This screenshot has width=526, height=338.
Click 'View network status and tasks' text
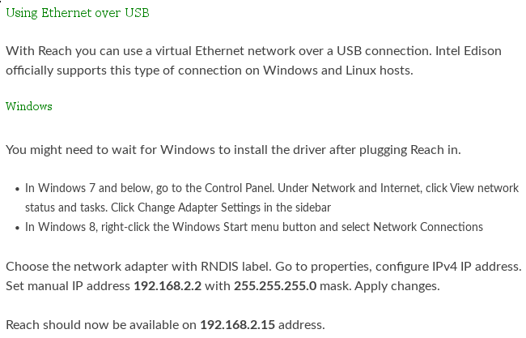click(272, 198)
